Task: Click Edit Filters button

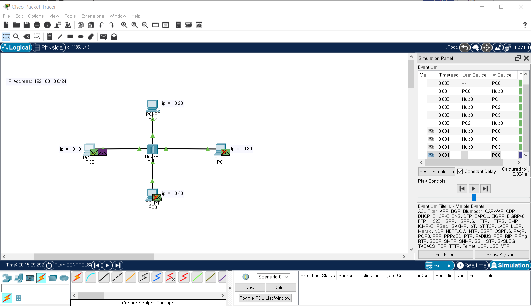Action: tap(446, 254)
